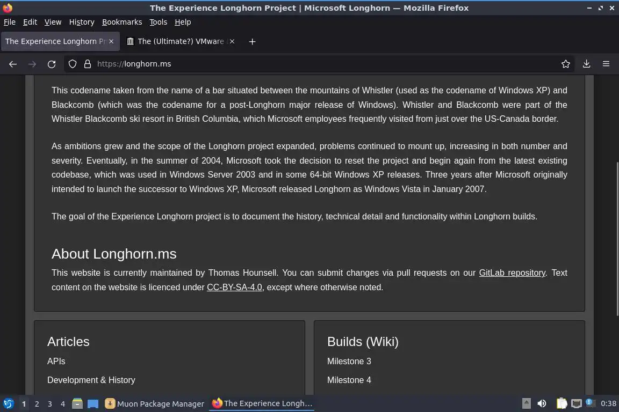Open the Firefox hamburger menu
The image size is (619, 412).
[x=606, y=64]
